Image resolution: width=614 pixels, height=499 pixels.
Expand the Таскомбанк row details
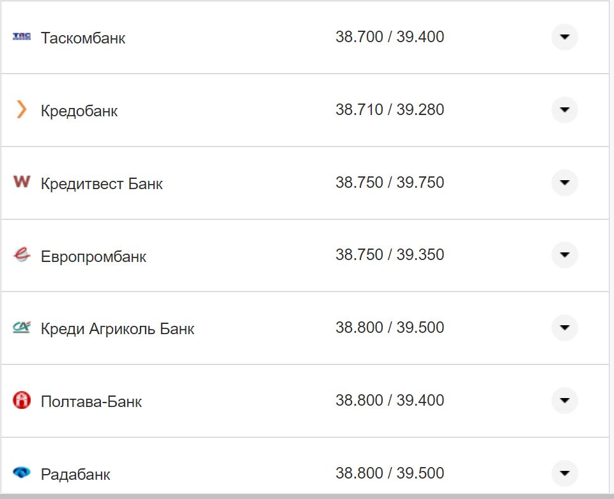[x=564, y=37]
